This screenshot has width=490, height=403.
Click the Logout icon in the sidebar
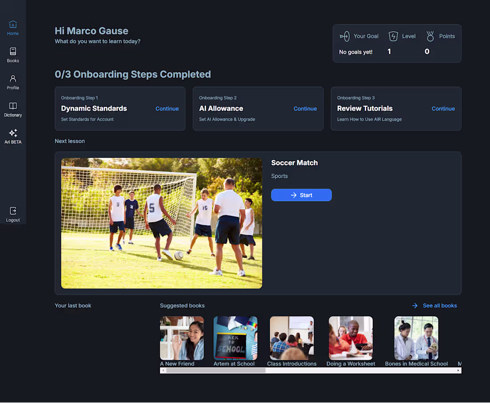[x=12, y=213]
